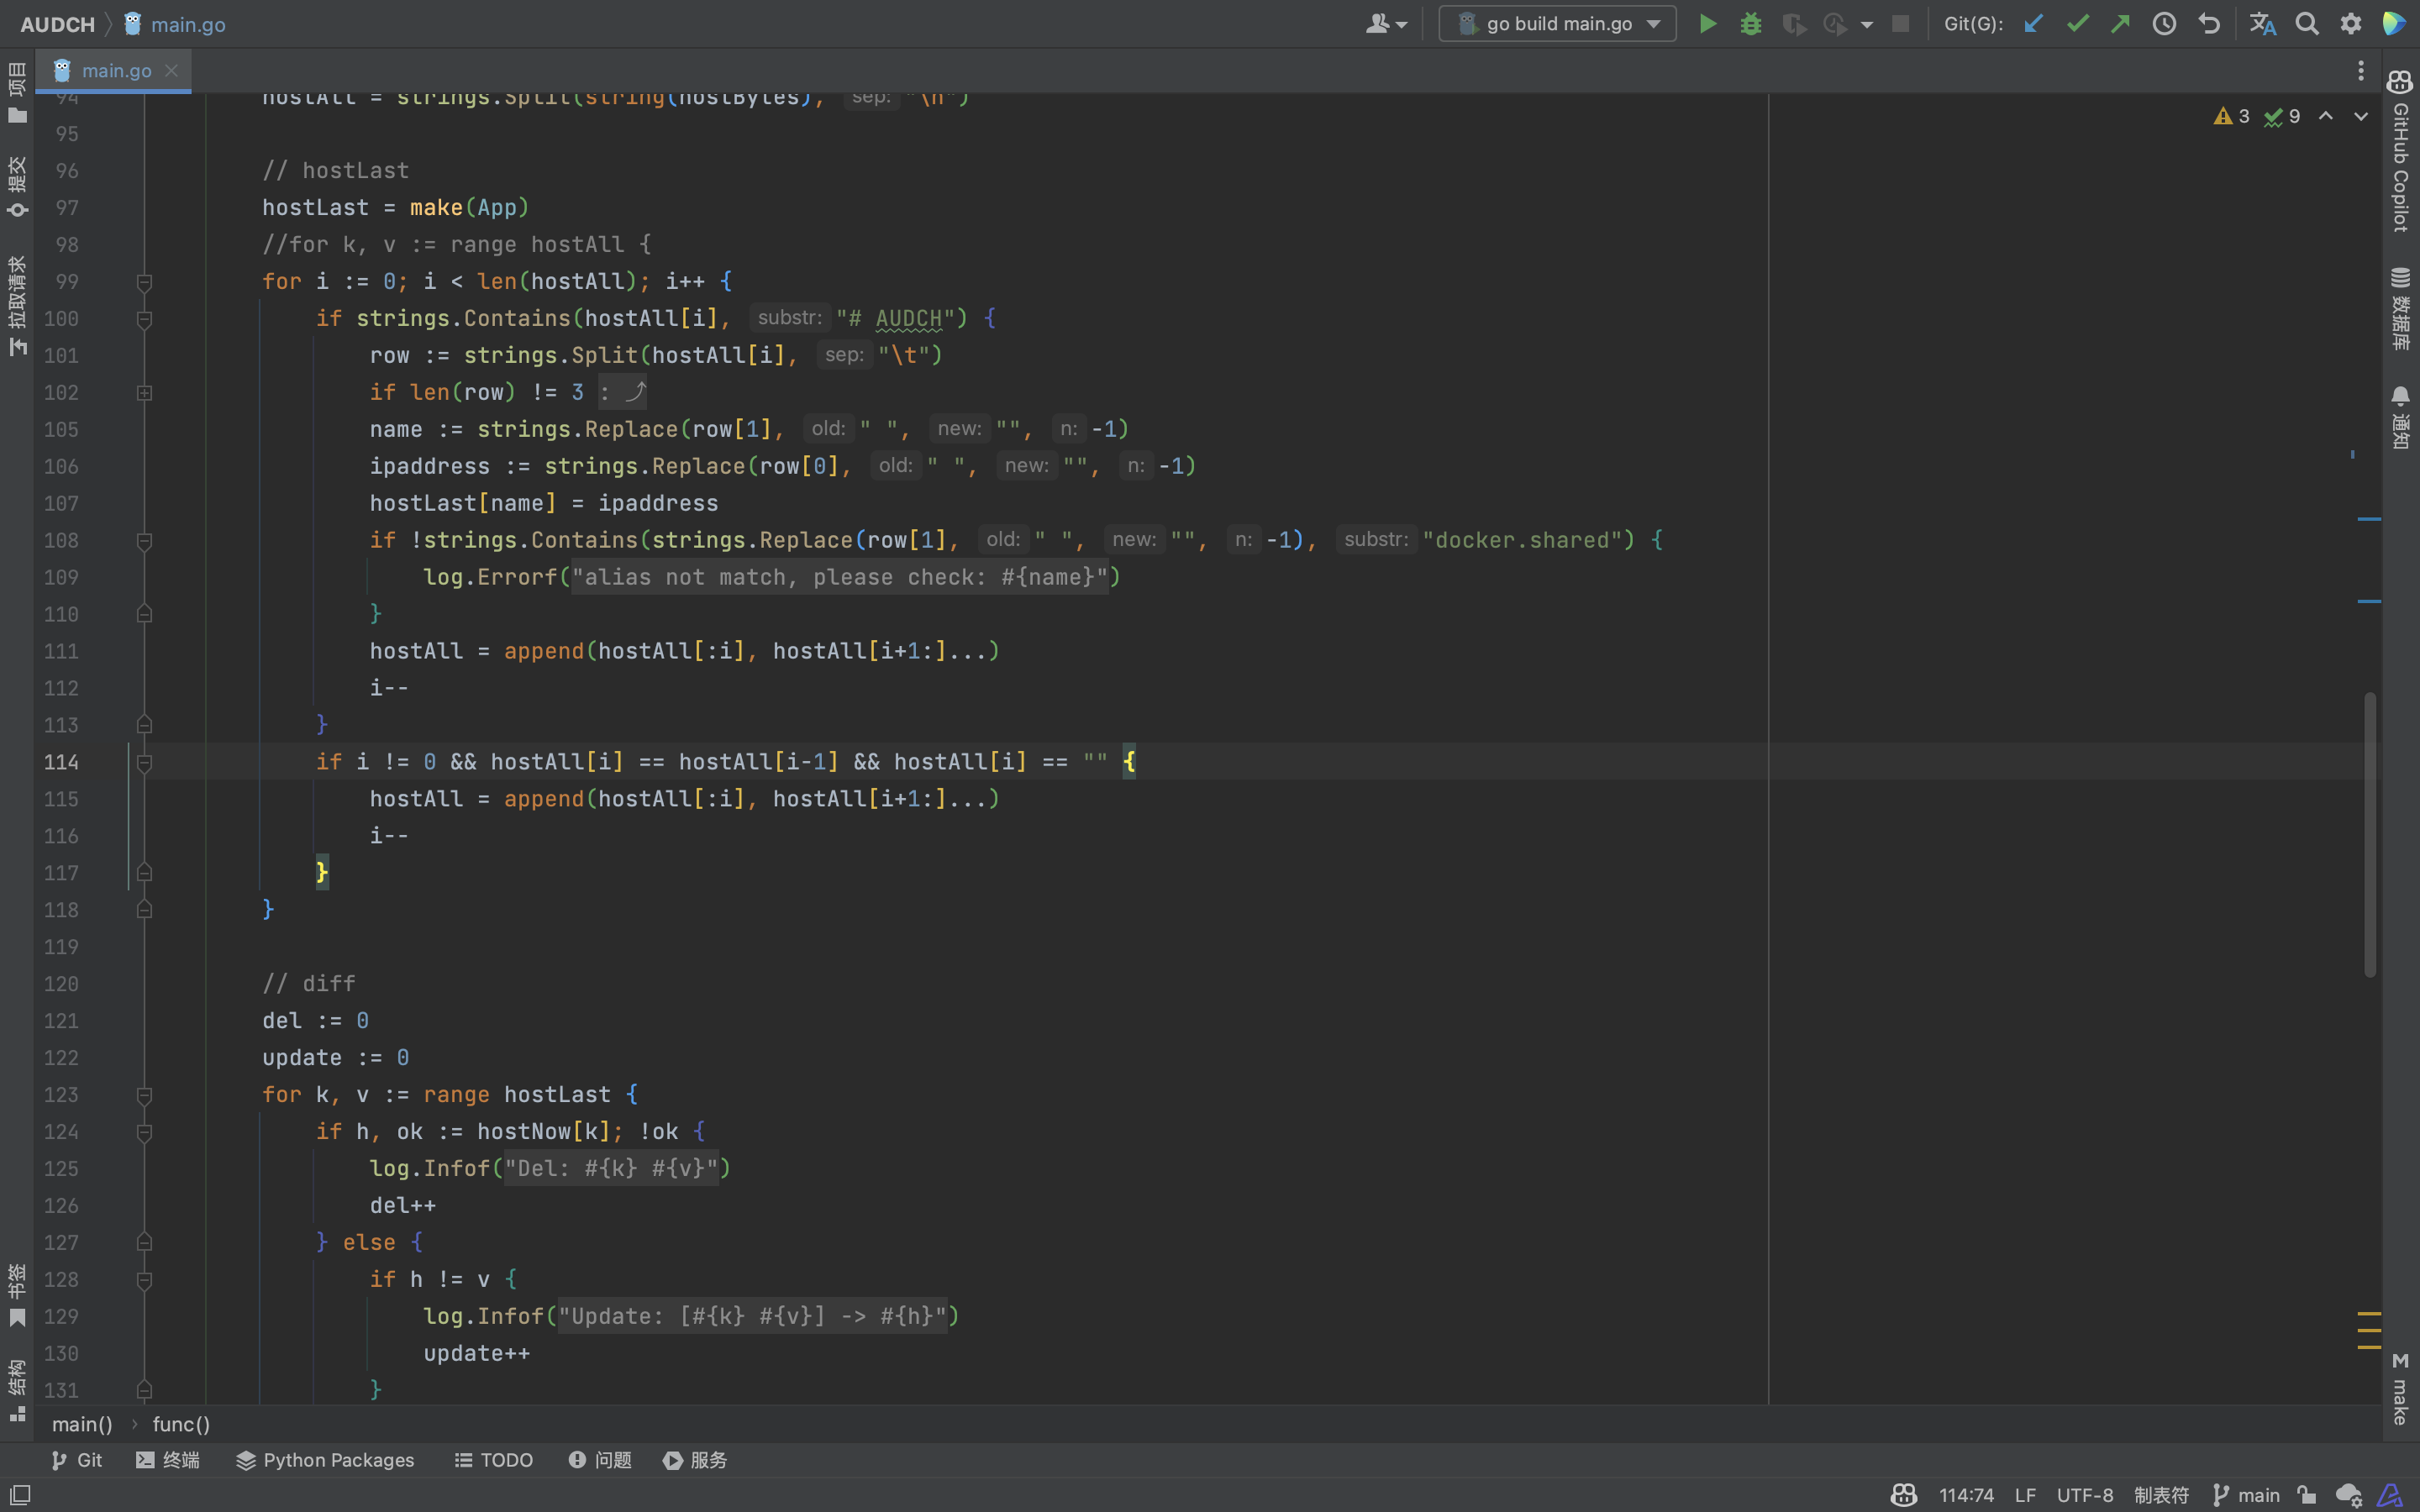This screenshot has width=2420, height=1512.
Task: Open the go build main.go configuration dropdown
Action: coord(1557,24)
